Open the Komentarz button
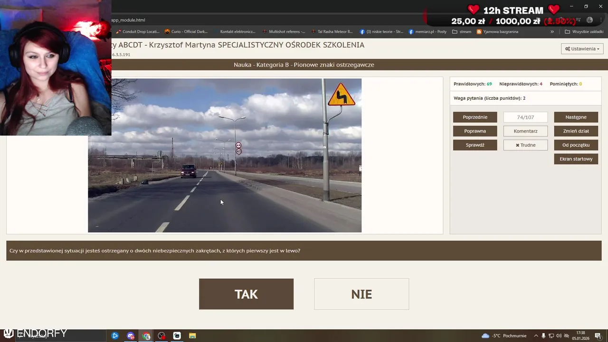This screenshot has height=342, width=608. pos(525,131)
